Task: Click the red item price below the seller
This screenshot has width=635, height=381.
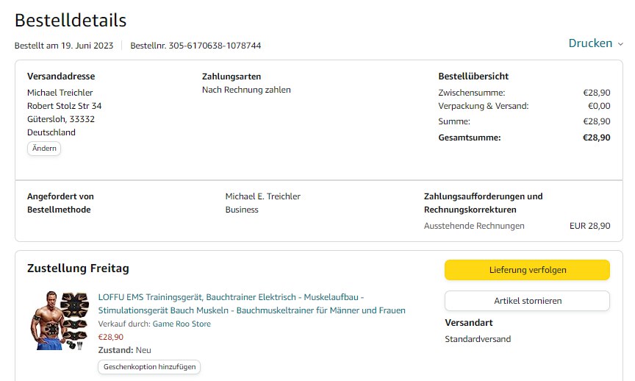Action: pos(111,337)
